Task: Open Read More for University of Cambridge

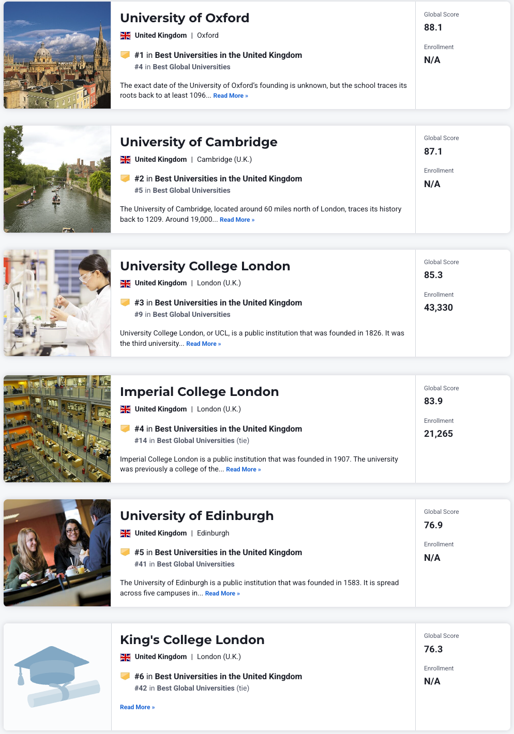Action: (x=237, y=220)
